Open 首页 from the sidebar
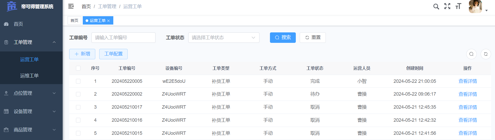 18,24
